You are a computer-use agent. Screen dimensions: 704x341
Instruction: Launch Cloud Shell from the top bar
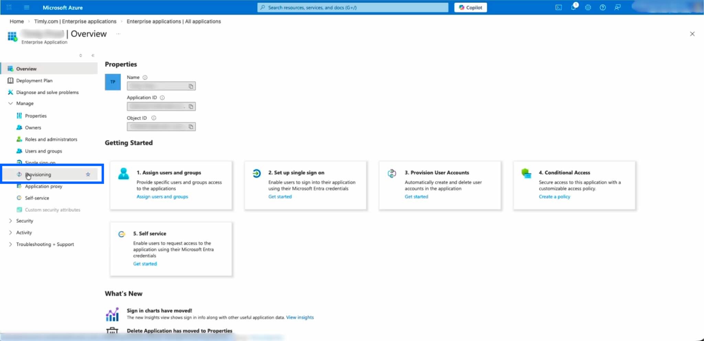click(x=559, y=7)
